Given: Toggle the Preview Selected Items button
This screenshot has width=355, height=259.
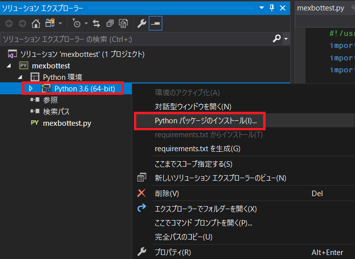Looking at the screenshot, I should (155, 23).
